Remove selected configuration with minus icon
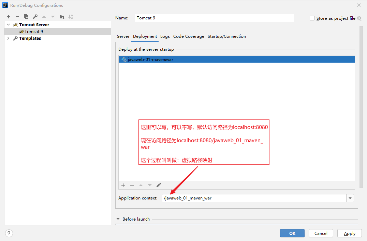Screen dimensions: 367x241 (17, 17)
